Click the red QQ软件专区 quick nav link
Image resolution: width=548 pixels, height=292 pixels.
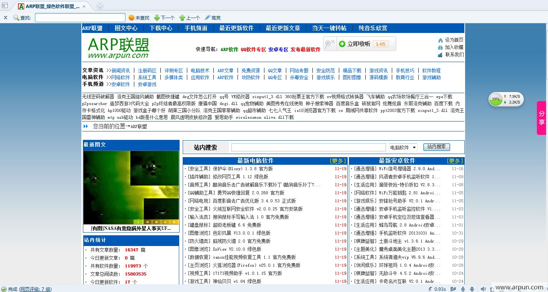[253, 49]
